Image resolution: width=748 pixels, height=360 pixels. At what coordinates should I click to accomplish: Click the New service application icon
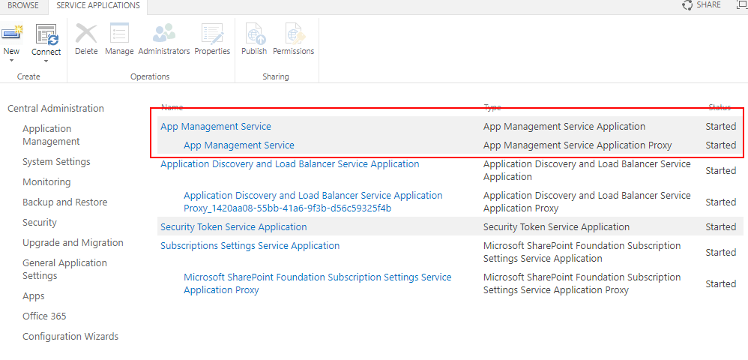pos(12,34)
